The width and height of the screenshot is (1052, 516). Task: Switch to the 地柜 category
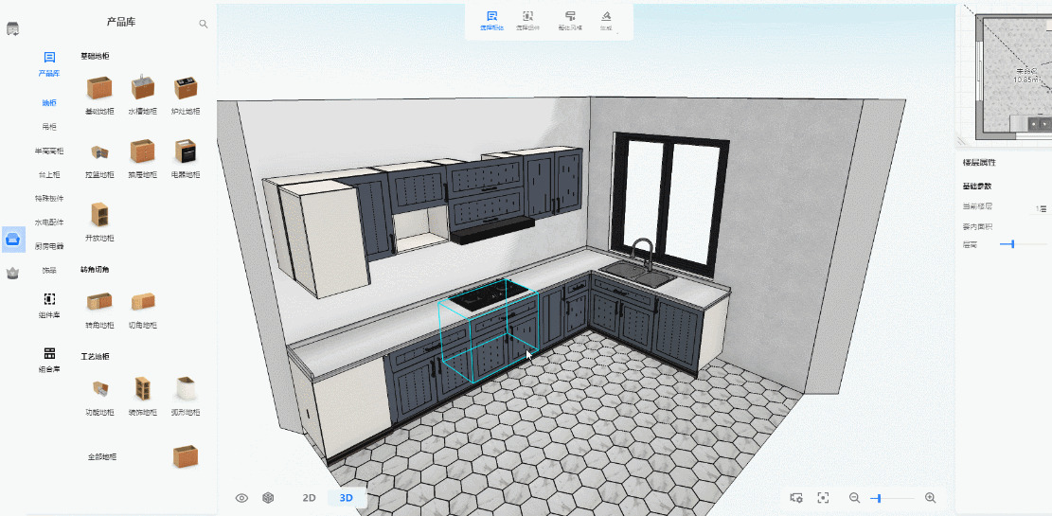[x=49, y=102]
